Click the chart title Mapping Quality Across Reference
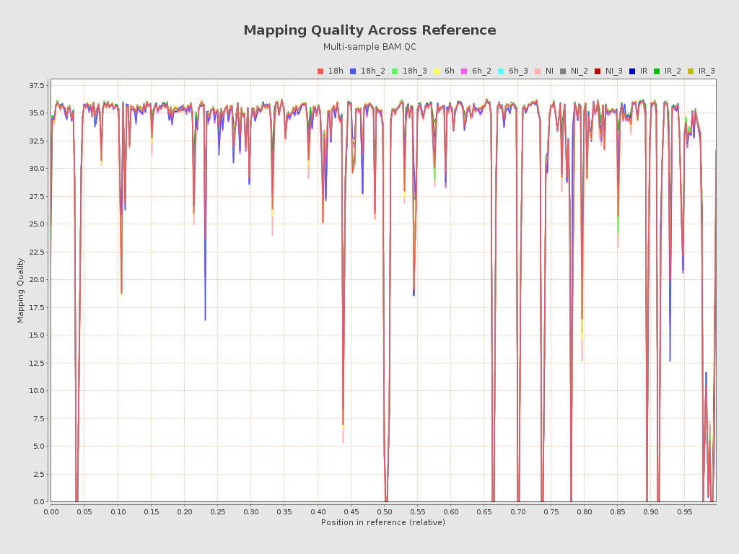 point(369,30)
